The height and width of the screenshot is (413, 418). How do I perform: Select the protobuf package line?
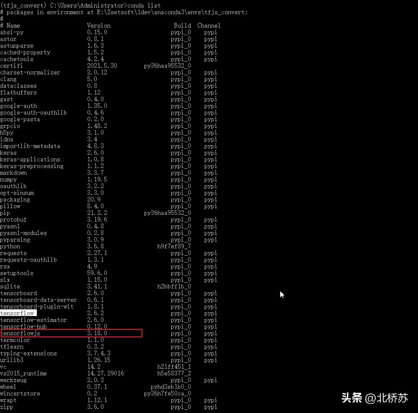[x=13, y=219]
